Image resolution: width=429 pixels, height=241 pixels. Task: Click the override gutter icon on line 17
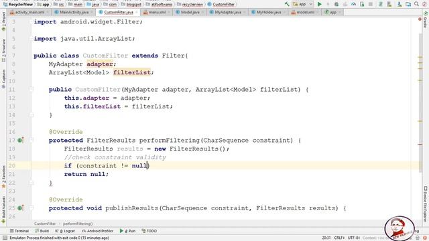20,140
